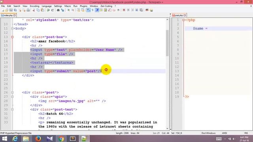Open Replace dialog from toolbar icon

(62, 10)
